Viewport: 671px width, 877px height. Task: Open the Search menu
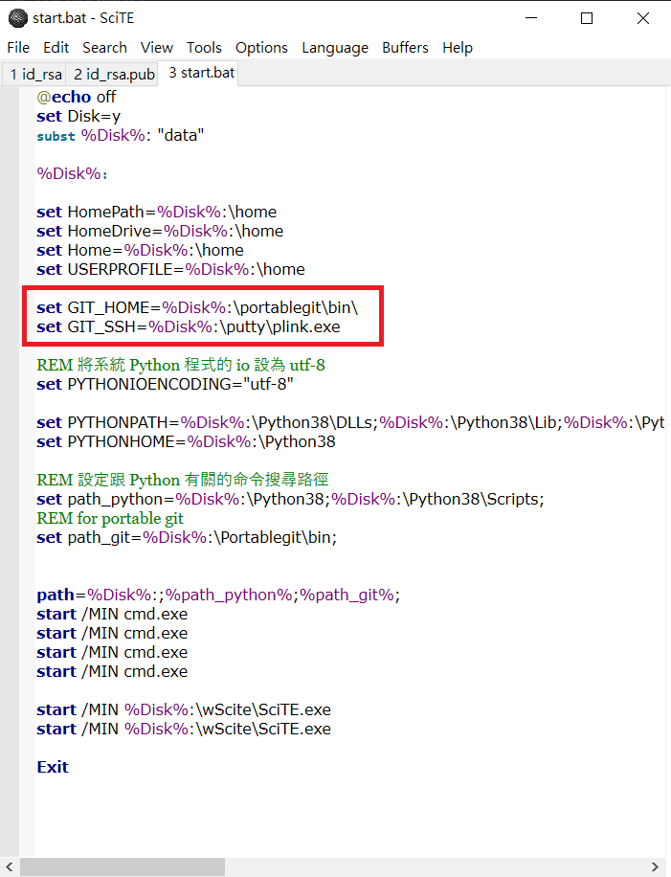click(x=104, y=48)
